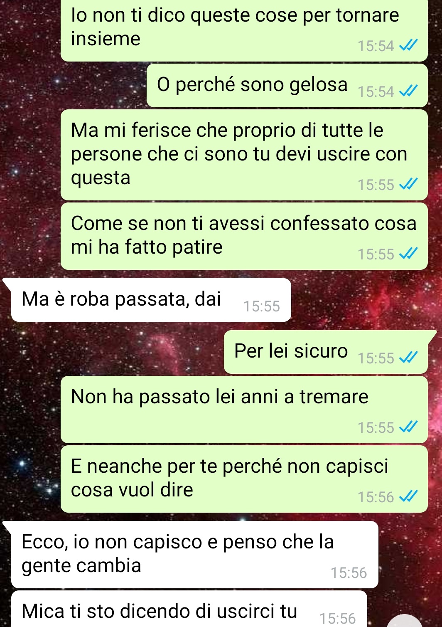Image resolution: width=442 pixels, height=627 pixels.
Task: Tap scroll-to-bottom circle button at corner
Action: (405, 621)
